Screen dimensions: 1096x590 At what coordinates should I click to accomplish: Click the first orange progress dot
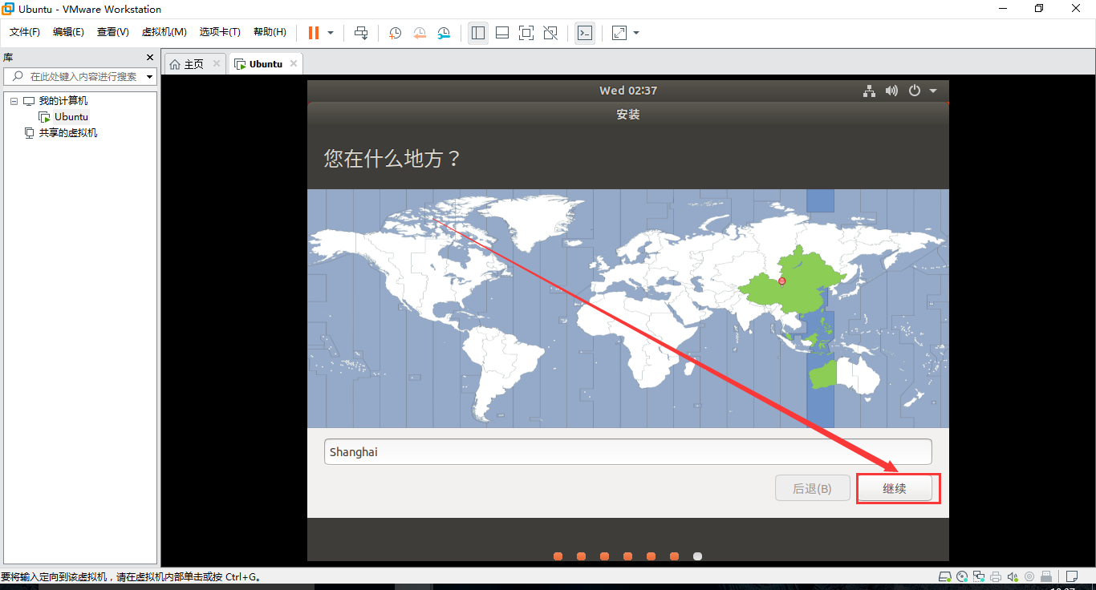pyautogui.click(x=558, y=556)
